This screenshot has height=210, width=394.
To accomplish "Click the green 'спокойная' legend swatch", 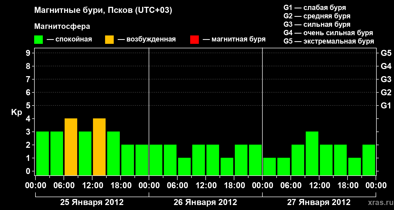I will 39,40.
